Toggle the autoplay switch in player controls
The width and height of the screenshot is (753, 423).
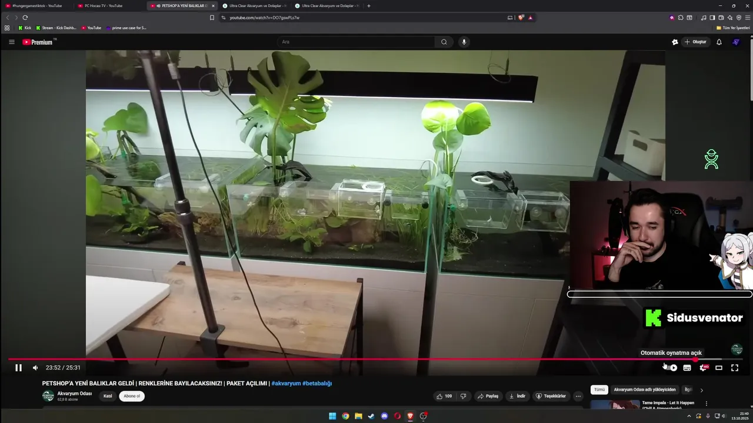(671, 368)
